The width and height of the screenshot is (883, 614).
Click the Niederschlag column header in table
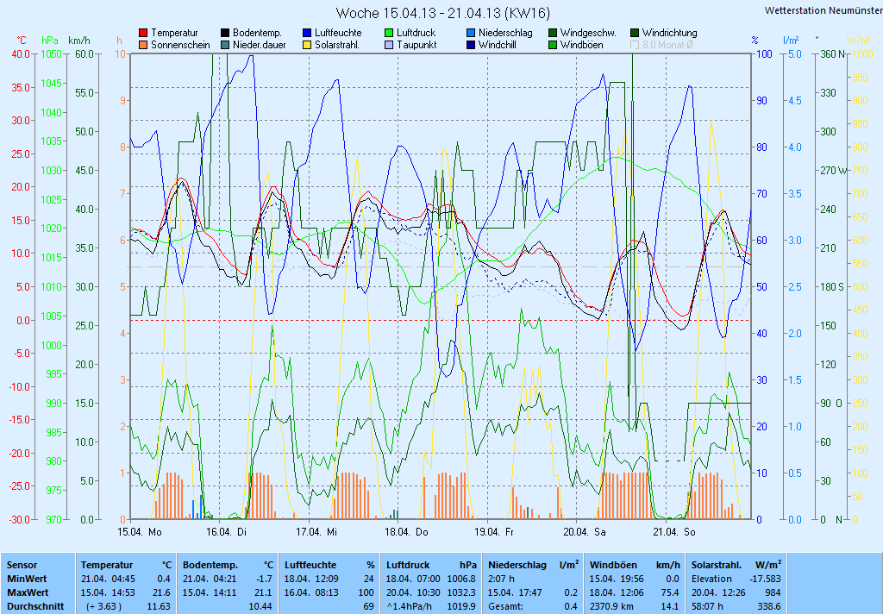517,565
